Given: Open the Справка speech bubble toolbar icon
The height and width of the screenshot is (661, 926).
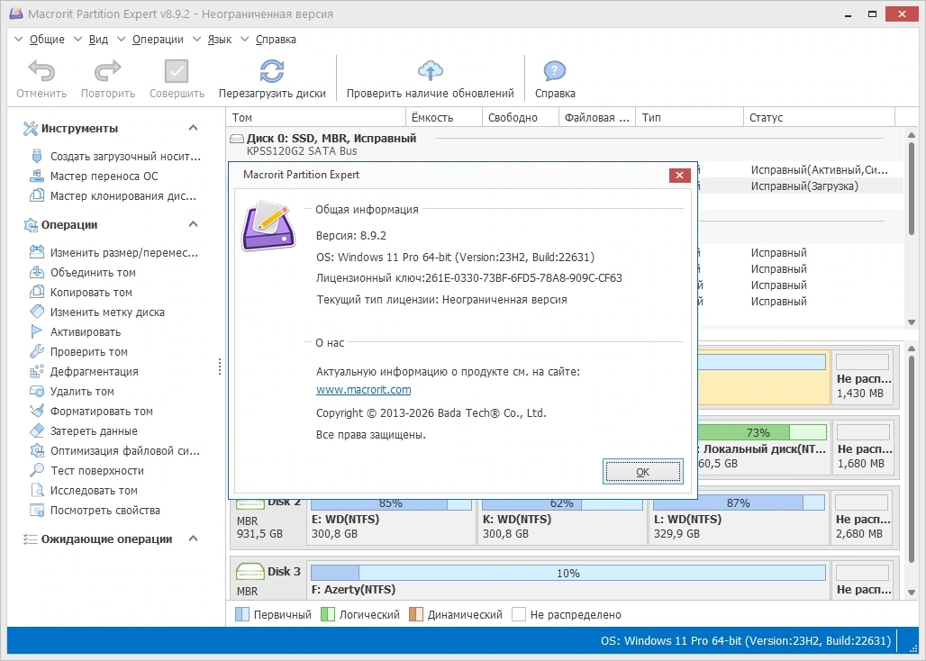Looking at the screenshot, I should pos(555,71).
